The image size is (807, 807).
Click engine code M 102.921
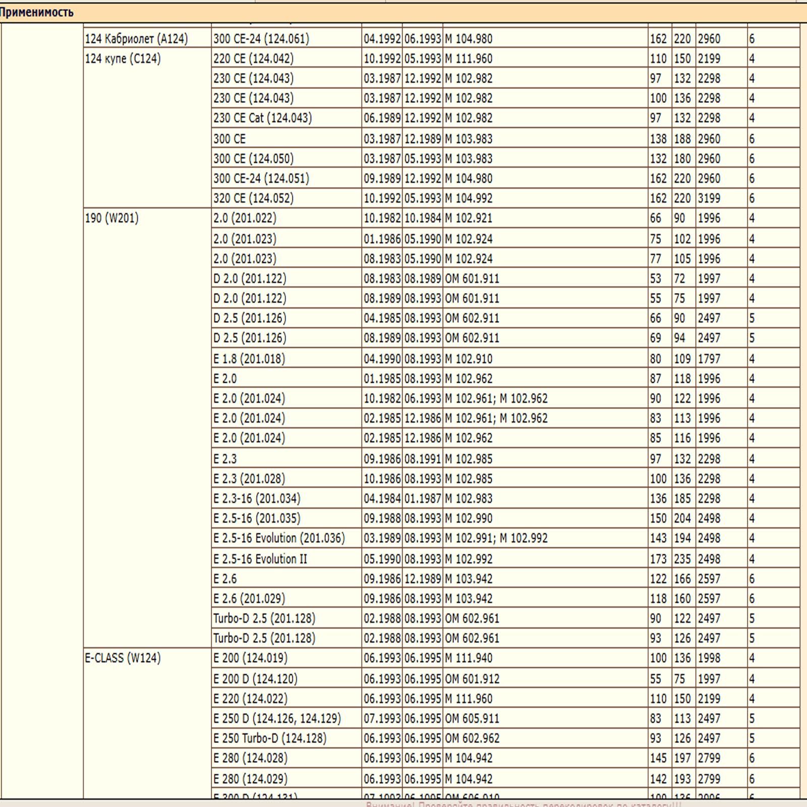click(469, 218)
